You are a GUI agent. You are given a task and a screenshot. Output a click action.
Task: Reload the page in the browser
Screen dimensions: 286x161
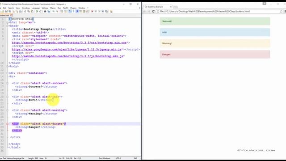[153, 11]
